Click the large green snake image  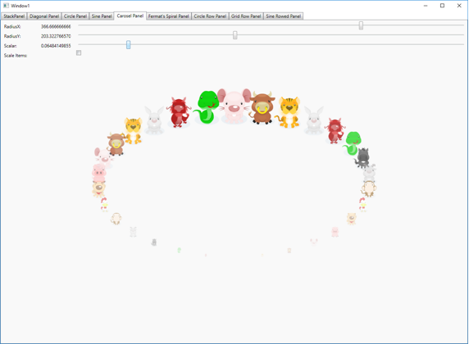coord(206,107)
